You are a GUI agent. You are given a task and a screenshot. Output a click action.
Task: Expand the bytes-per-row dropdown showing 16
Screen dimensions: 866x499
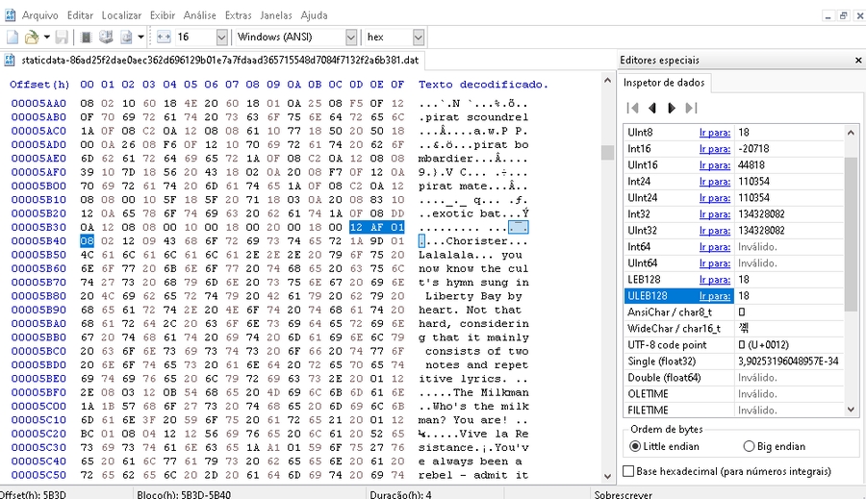[x=221, y=37]
